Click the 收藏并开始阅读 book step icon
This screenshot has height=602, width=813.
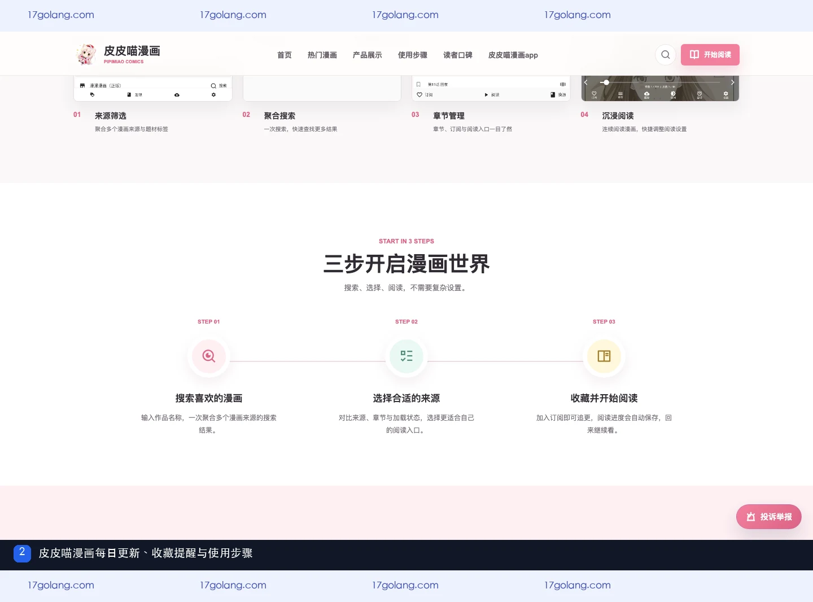(604, 356)
